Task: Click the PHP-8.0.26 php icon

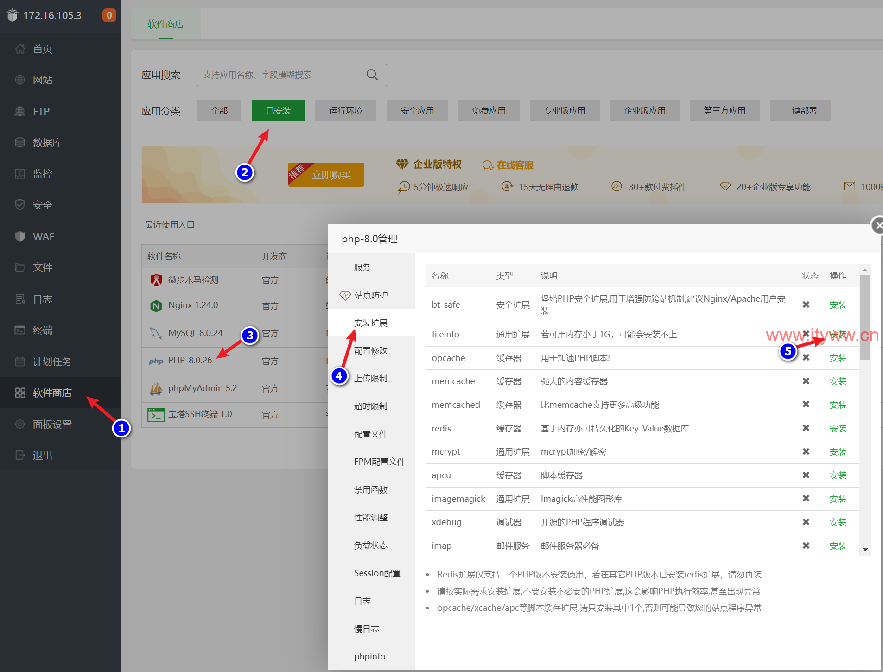Action: click(156, 361)
